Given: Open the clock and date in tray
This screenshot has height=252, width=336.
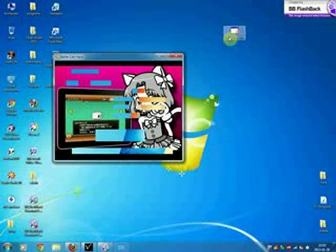Looking at the screenshot, I should tap(322, 247).
